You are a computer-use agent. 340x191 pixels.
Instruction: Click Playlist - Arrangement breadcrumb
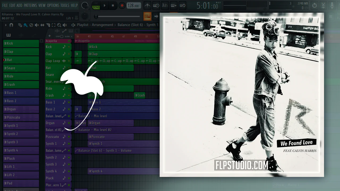coord(95,25)
